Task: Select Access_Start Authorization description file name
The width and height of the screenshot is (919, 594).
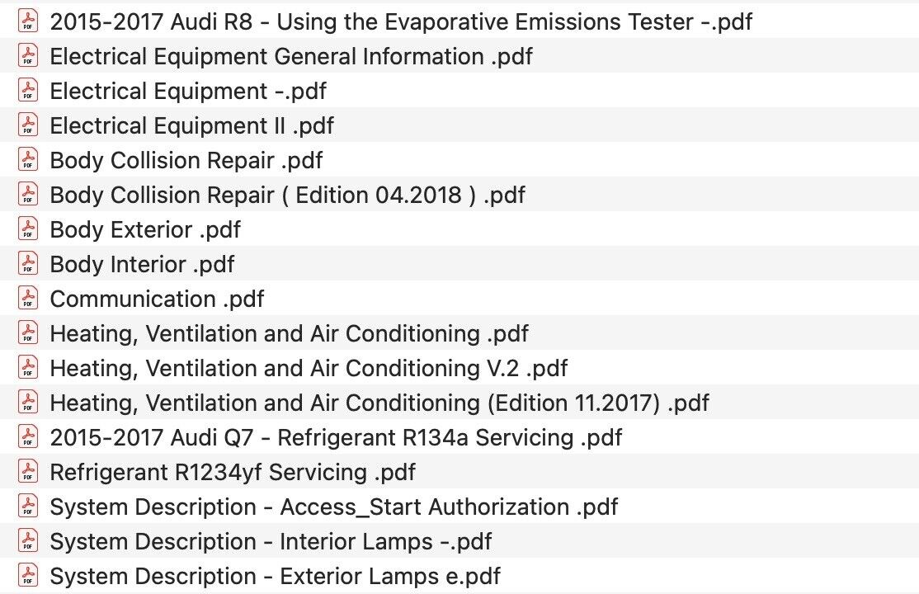Action: [333, 507]
